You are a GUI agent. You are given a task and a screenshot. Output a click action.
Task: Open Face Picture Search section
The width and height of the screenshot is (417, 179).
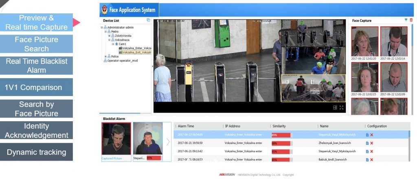click(x=36, y=44)
